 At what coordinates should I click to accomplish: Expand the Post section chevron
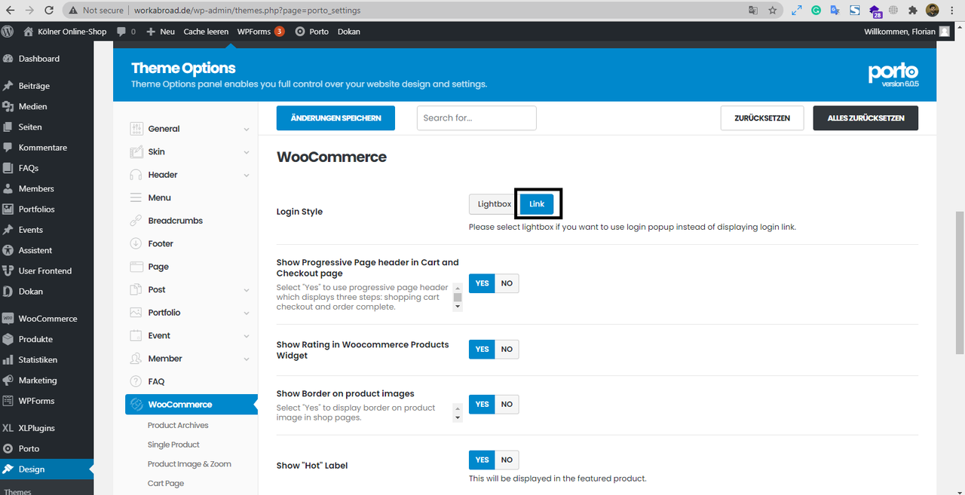point(247,290)
